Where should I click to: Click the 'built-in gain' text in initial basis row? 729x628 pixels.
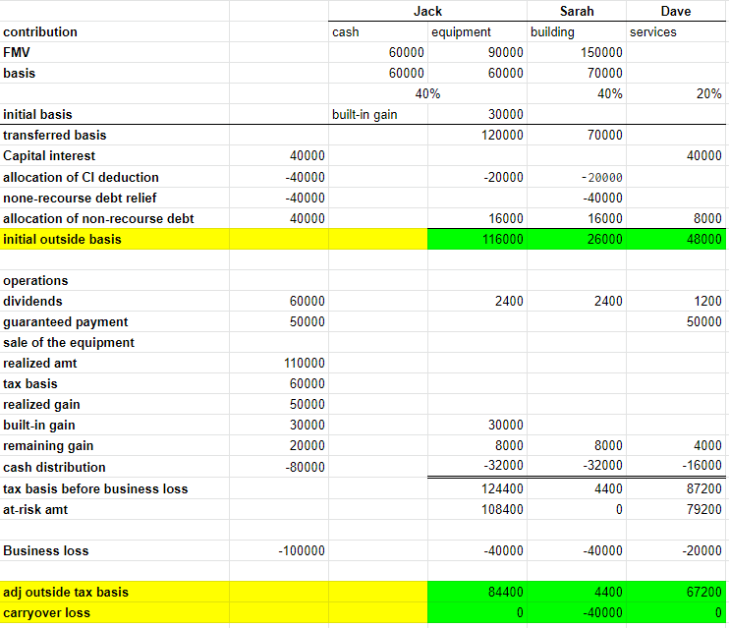click(364, 114)
